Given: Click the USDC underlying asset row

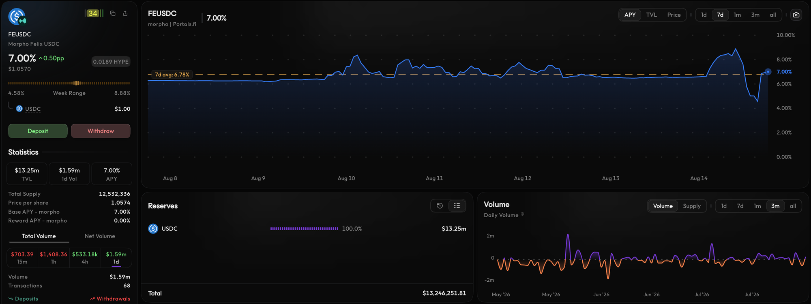Looking at the screenshot, I should click(x=69, y=109).
